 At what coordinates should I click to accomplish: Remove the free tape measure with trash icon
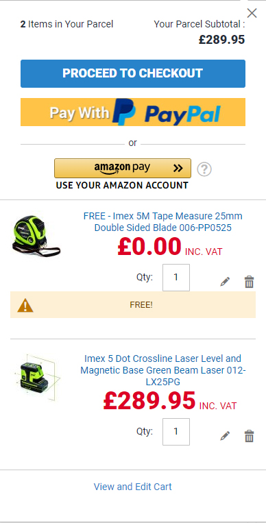(249, 282)
